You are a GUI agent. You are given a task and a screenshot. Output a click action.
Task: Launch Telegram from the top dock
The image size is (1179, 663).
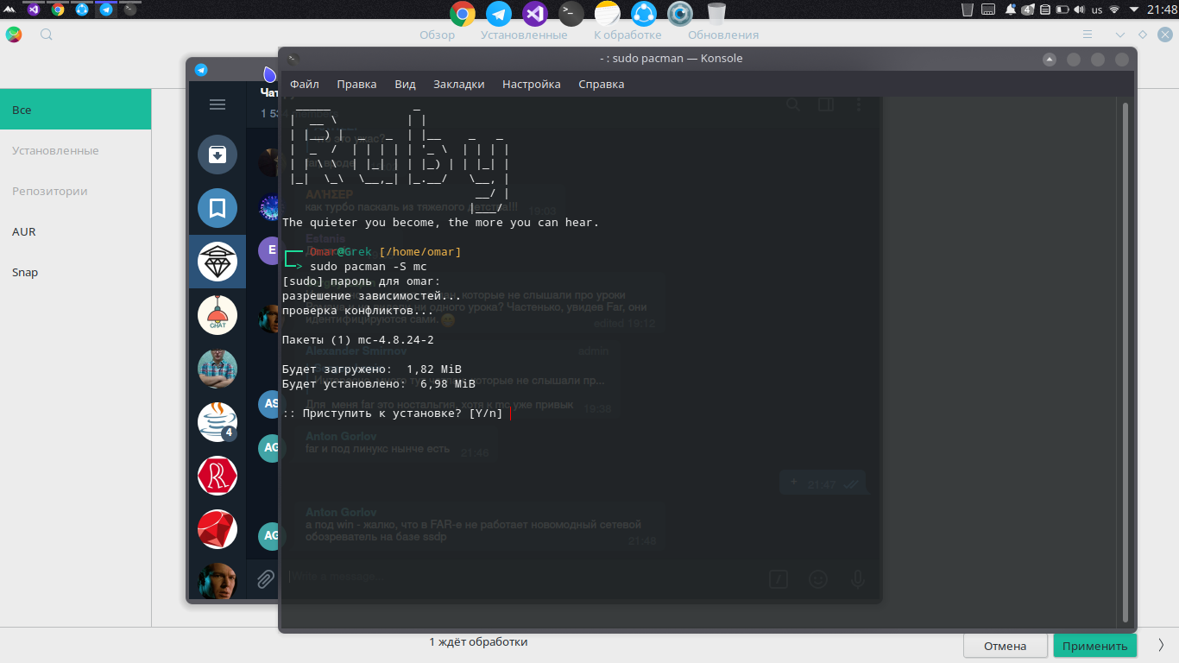(499, 14)
